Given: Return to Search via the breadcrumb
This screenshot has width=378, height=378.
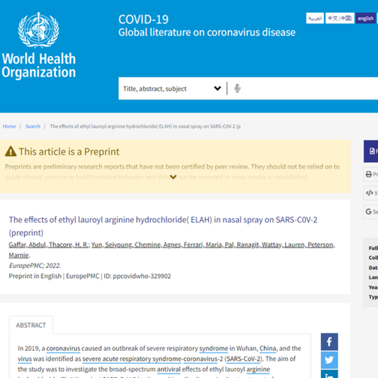Looking at the screenshot, I should coord(33,126).
